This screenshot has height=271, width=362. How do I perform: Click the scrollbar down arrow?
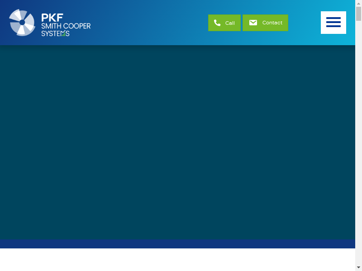(358, 267)
